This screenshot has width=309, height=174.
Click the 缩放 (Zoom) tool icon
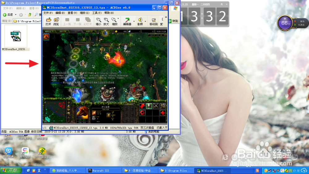[x=114, y=21]
